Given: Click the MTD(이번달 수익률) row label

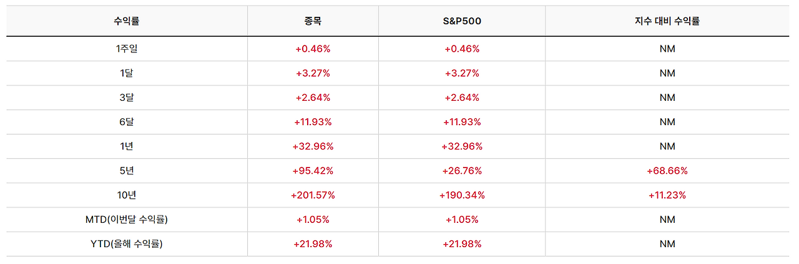Looking at the screenshot, I should tap(127, 219).
